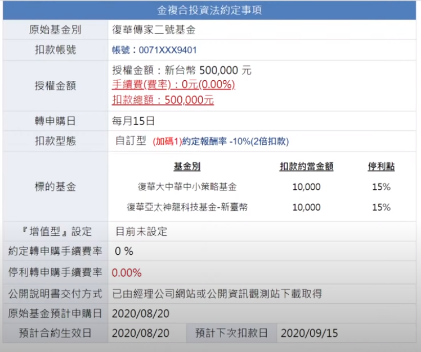Select fund 復華大中華中小策略基金
421x352 pixels.
(187, 187)
